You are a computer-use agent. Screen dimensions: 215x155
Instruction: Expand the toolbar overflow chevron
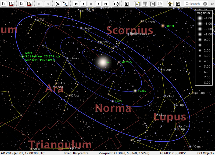point(212,4)
